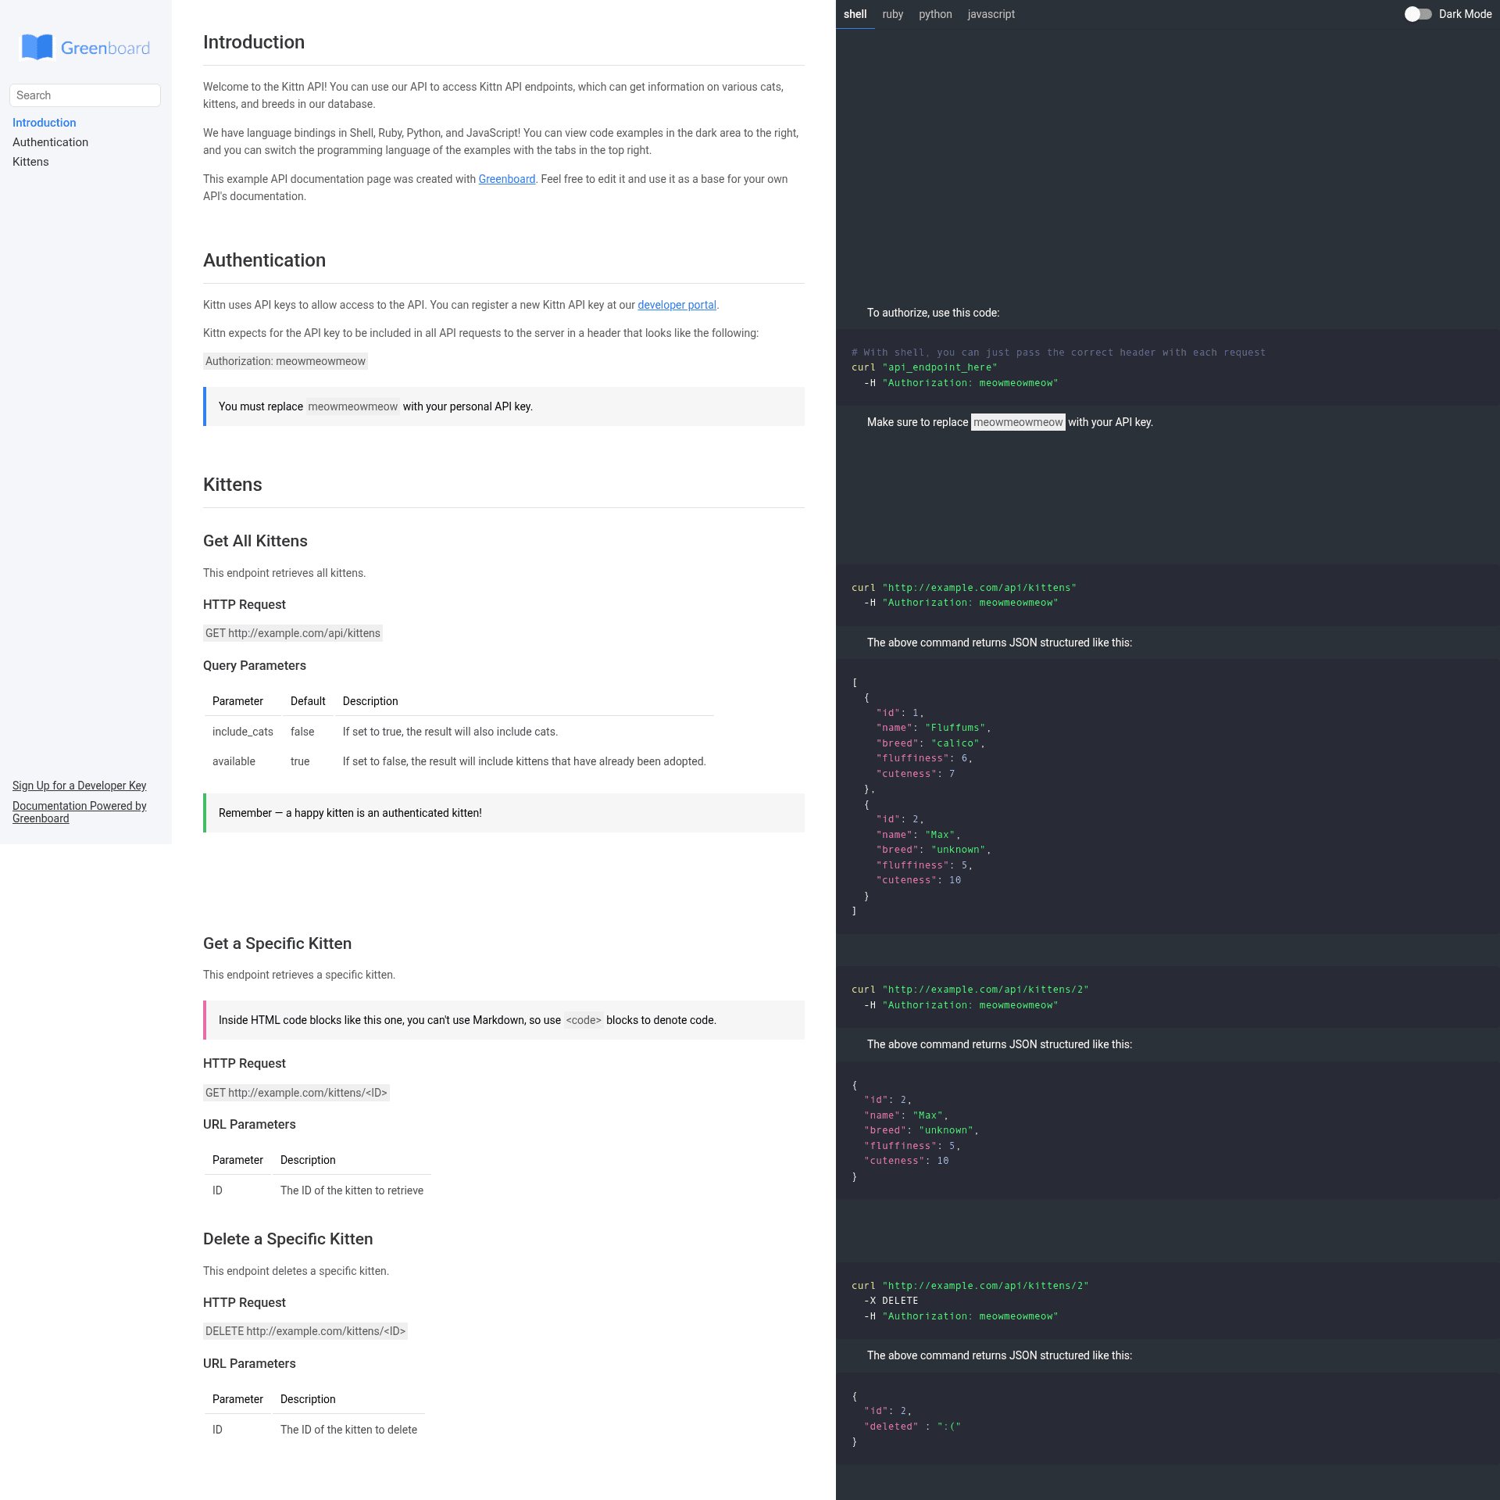Click the <code> inline tag in the notice
1500x1500 pixels.
coord(584,1020)
